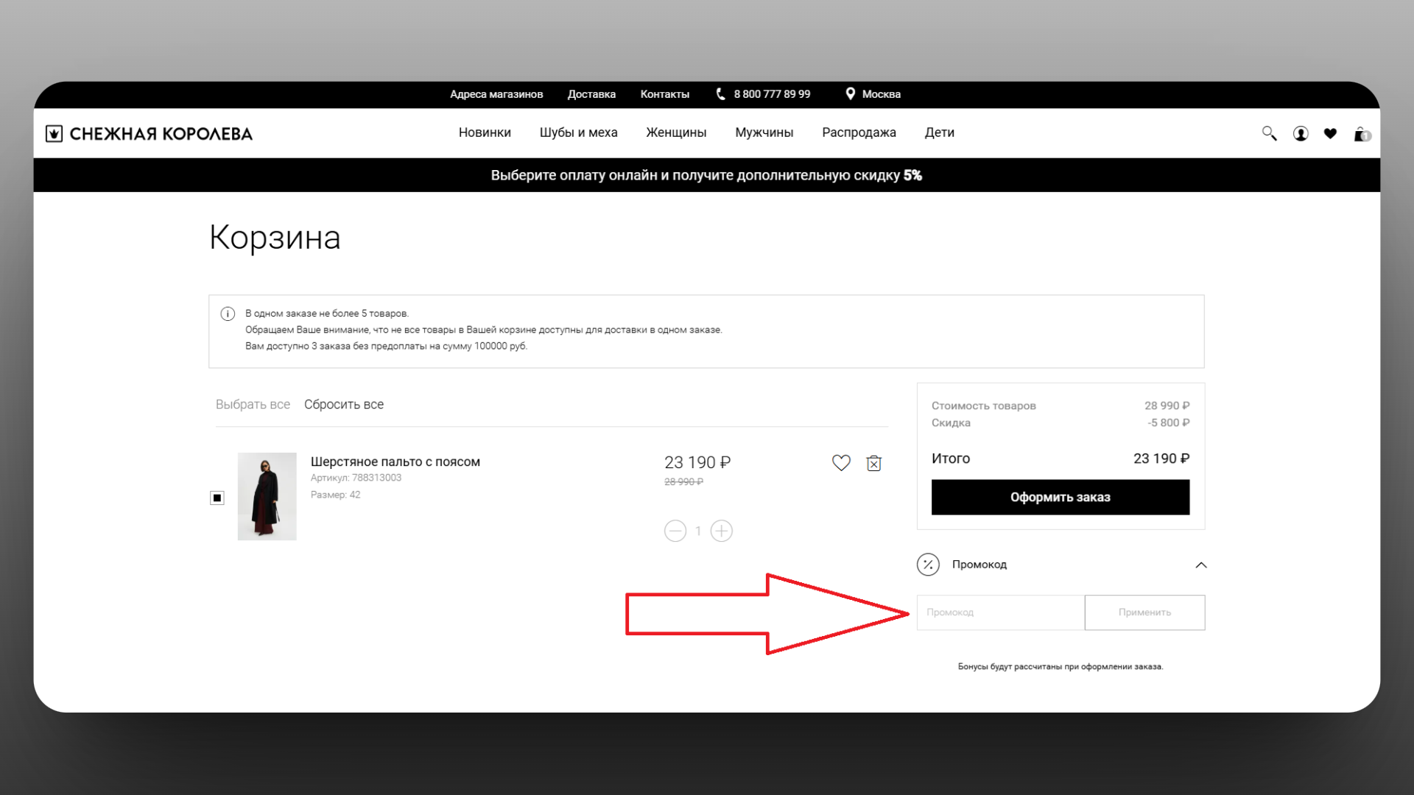Open the shopping bag cart icon

1361,134
